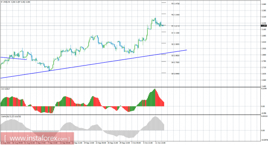Click the current price tag on price axis
Image resolution: width=268 pixels, height=145 pixels.
pyautogui.click(x=264, y=26)
